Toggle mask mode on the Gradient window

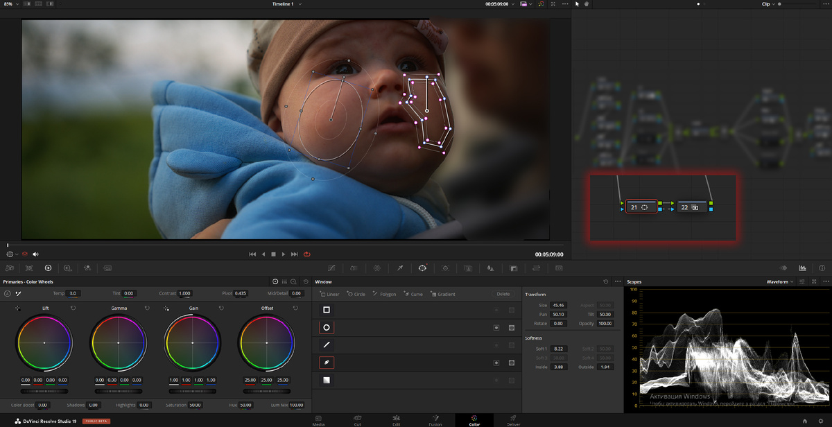tap(512, 380)
